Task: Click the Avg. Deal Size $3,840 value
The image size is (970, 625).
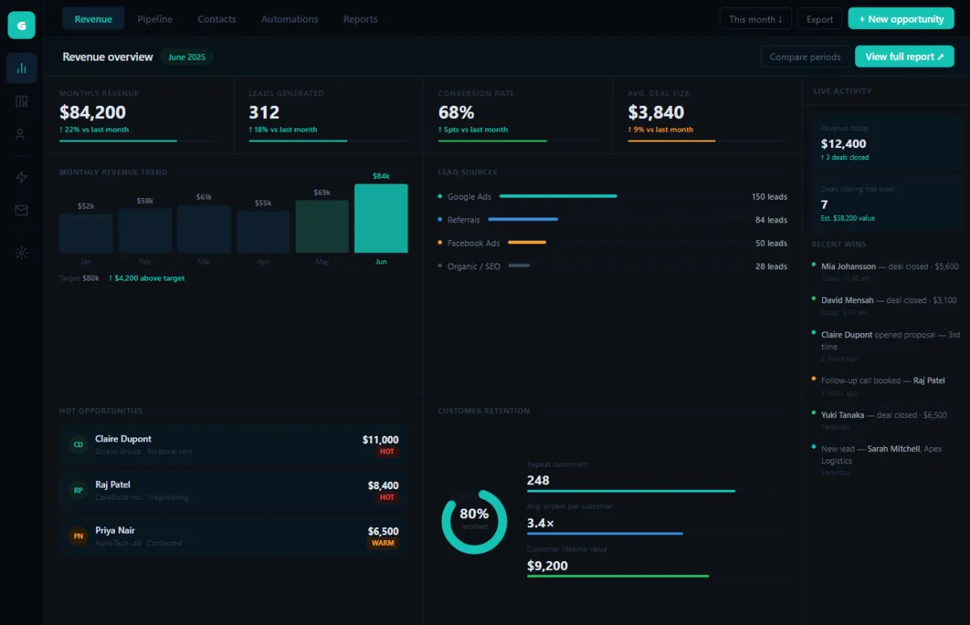Action: [656, 112]
